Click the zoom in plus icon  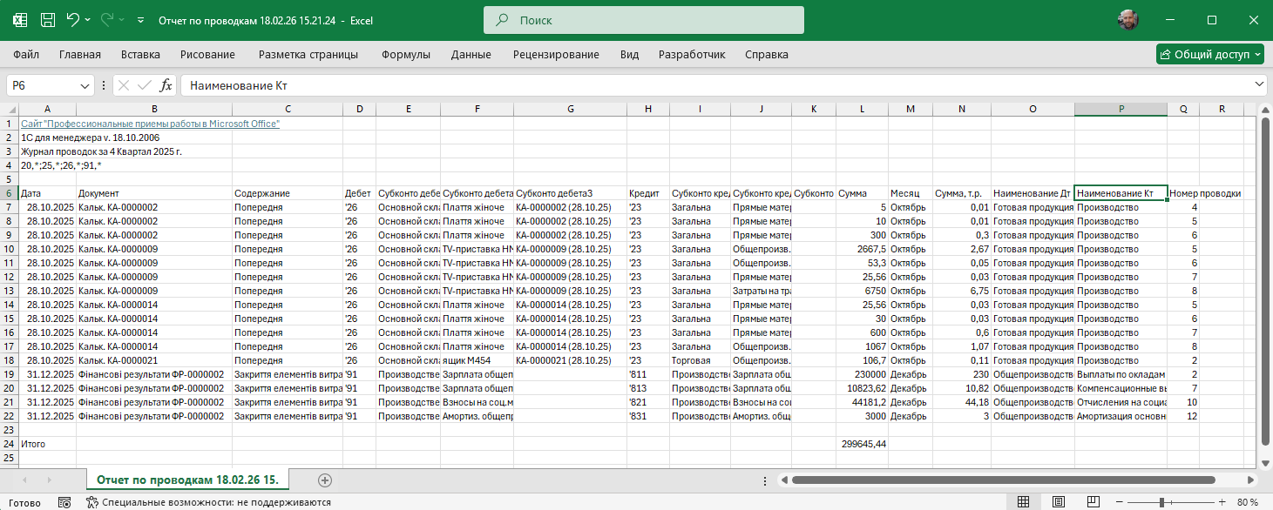click(x=1221, y=502)
